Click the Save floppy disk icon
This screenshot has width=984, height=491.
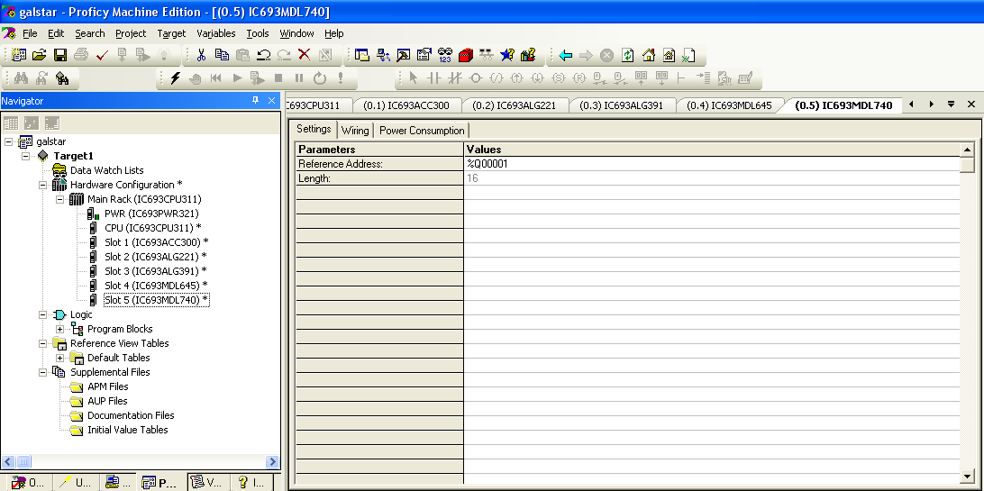[60, 55]
